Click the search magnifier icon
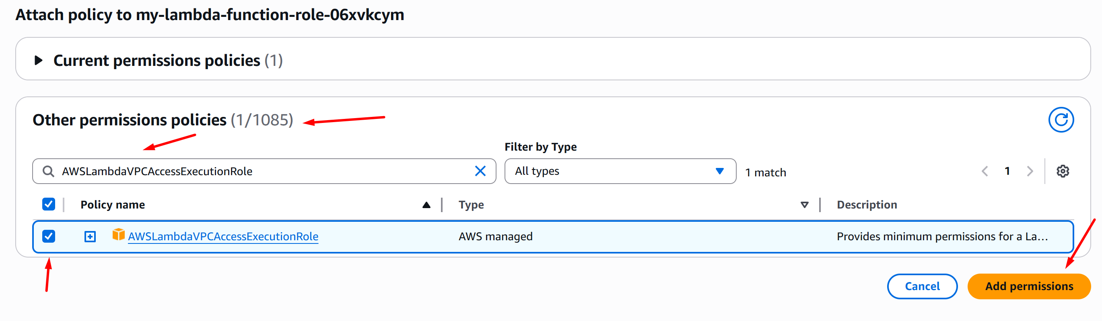The image size is (1102, 321). 48,172
